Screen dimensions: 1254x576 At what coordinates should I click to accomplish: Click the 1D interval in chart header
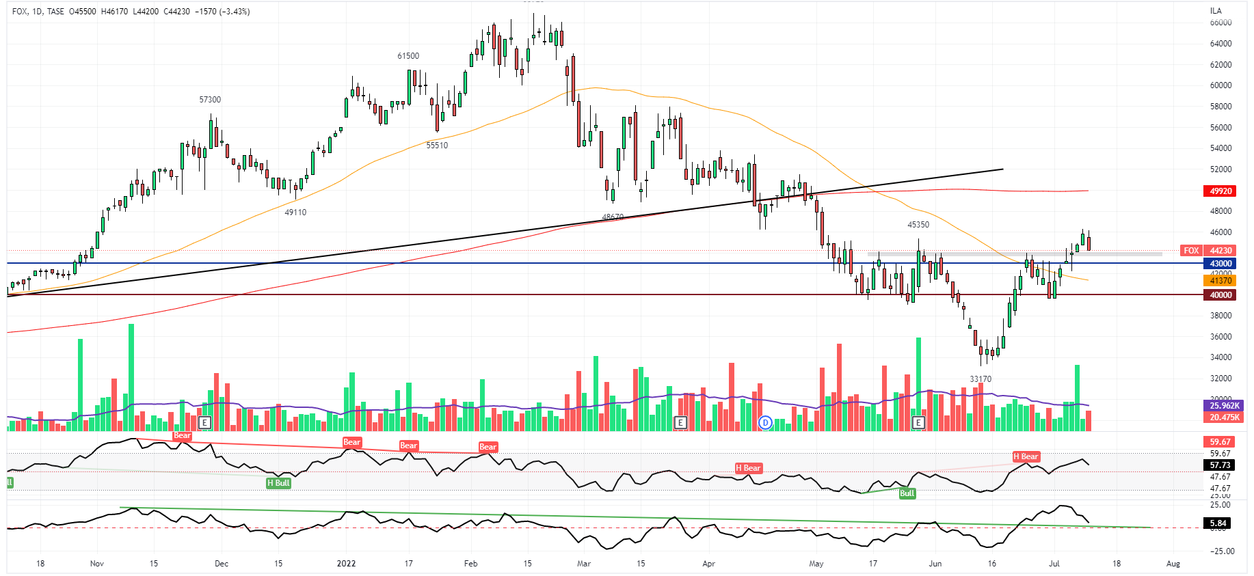click(37, 12)
